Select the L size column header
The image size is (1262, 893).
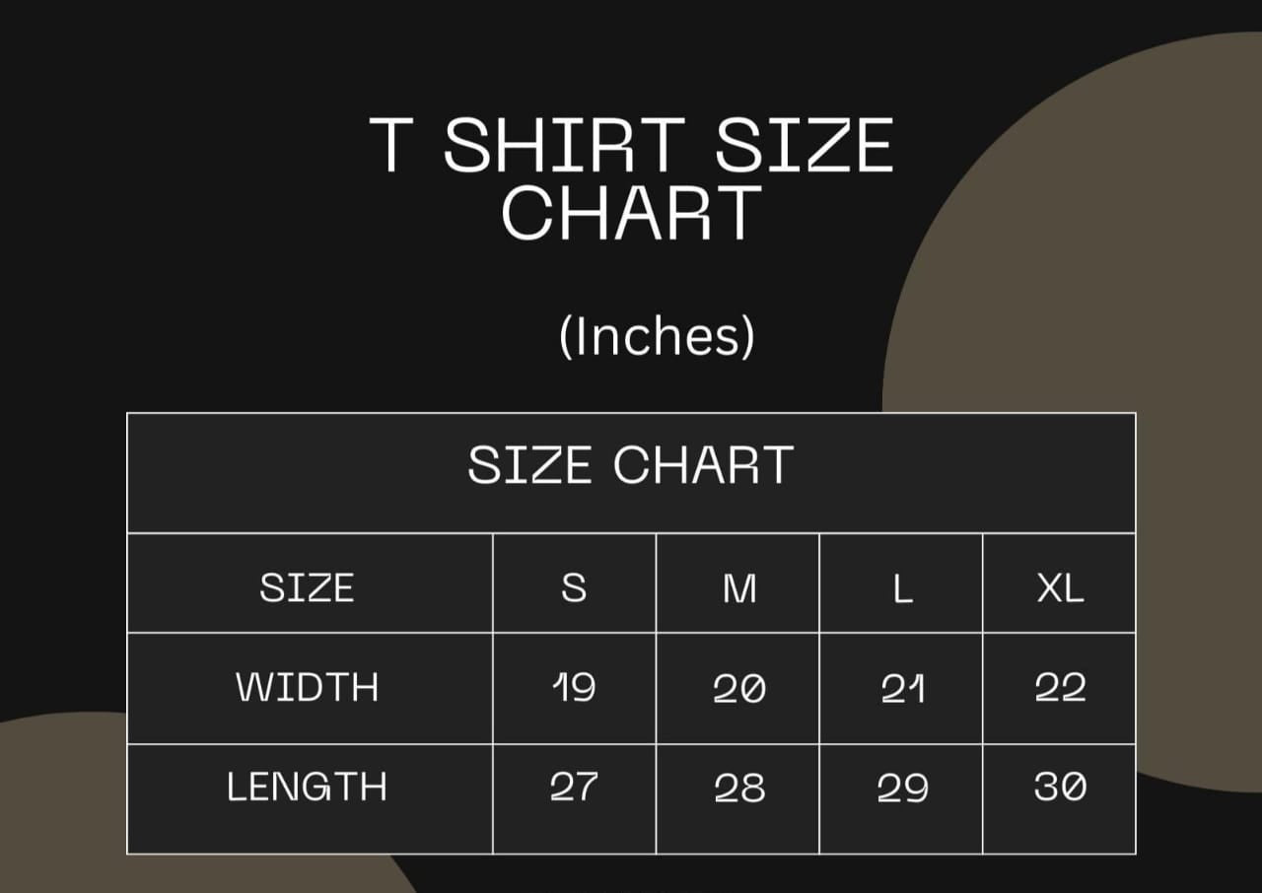tap(901, 589)
